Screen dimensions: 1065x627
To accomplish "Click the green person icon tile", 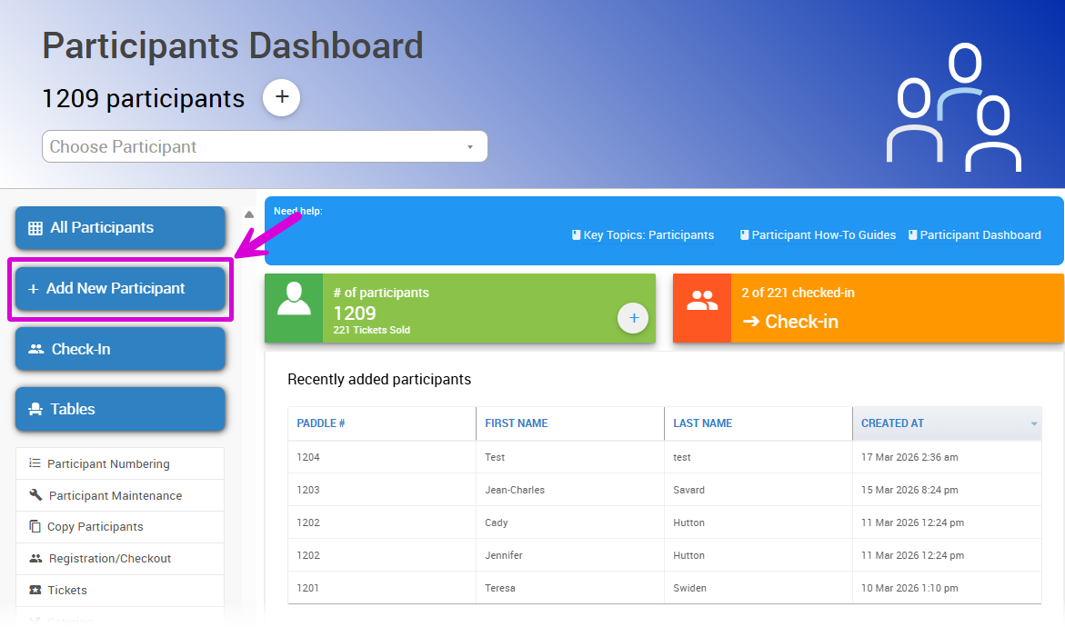I will click(x=294, y=308).
